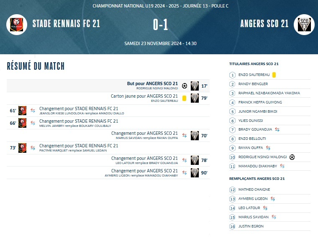
Task: Click the Remplaçants Angers SCO 21 heading
Action: [257, 179]
